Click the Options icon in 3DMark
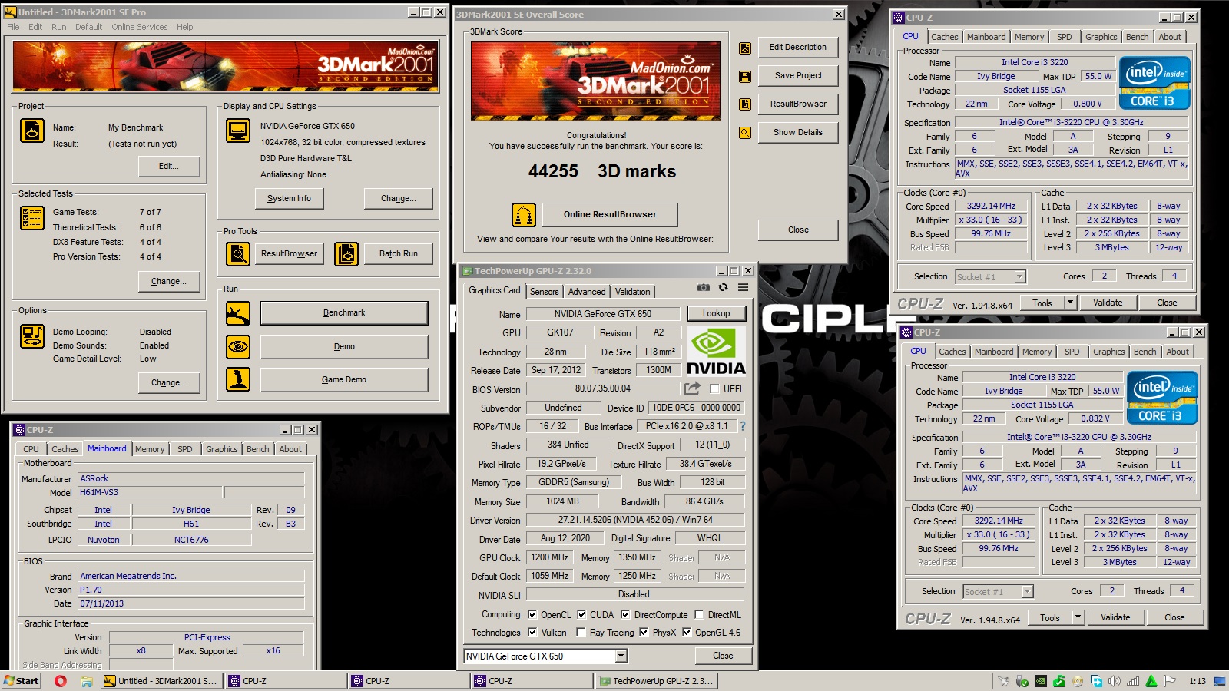The width and height of the screenshot is (1229, 691). pos(31,336)
